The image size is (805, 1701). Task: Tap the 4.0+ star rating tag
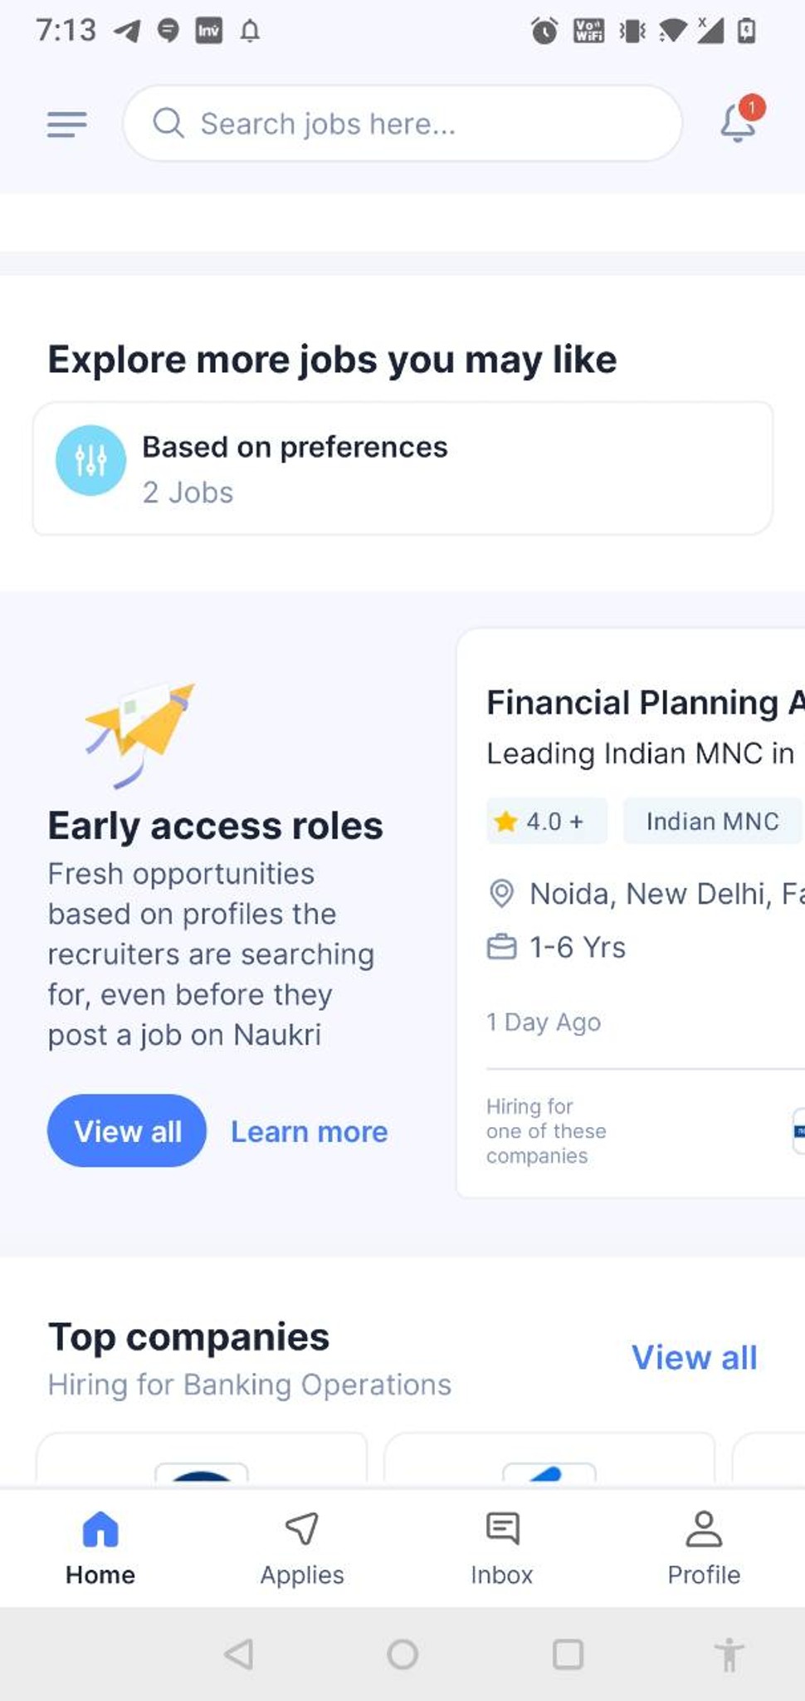tap(546, 821)
